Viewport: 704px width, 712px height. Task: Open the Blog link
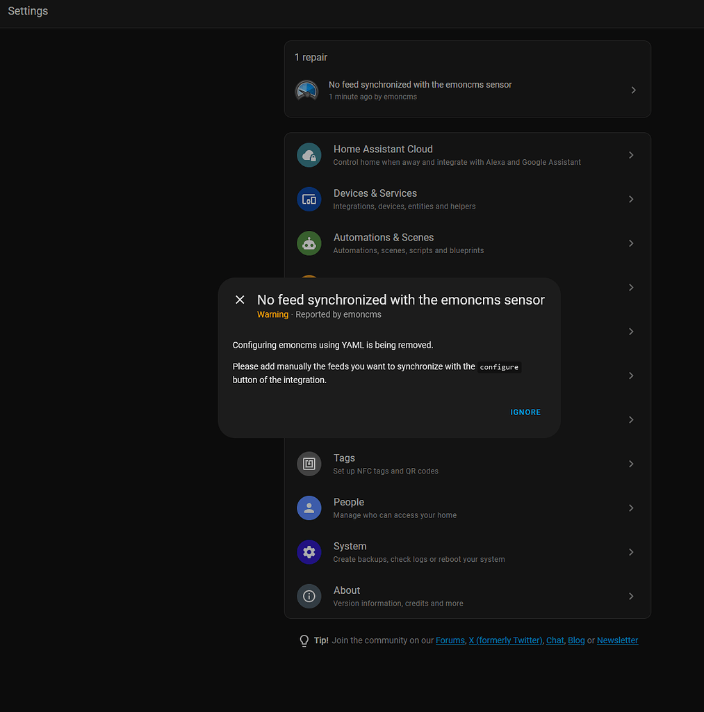576,640
